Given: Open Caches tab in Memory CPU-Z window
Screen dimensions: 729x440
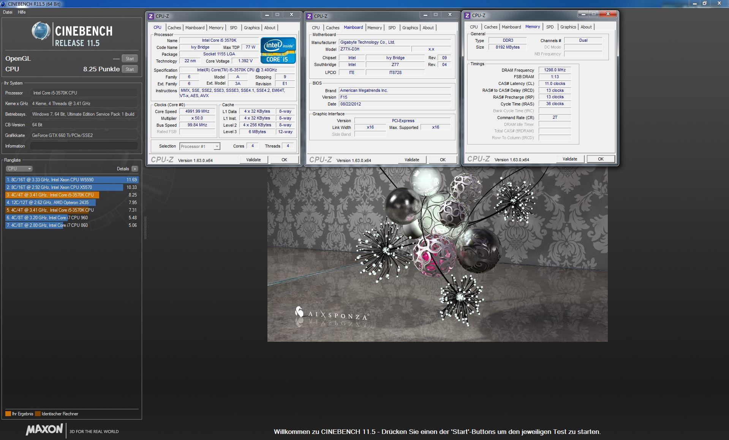Looking at the screenshot, I should pyautogui.click(x=491, y=27).
